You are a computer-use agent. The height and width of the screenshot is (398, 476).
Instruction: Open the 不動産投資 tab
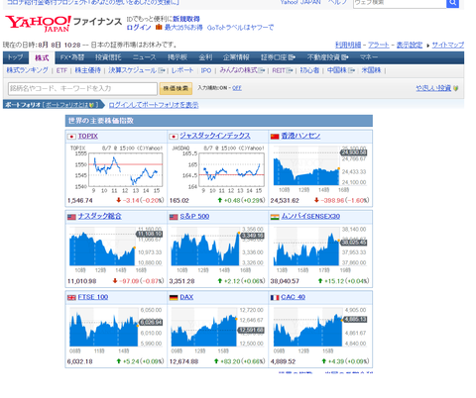[328, 57]
